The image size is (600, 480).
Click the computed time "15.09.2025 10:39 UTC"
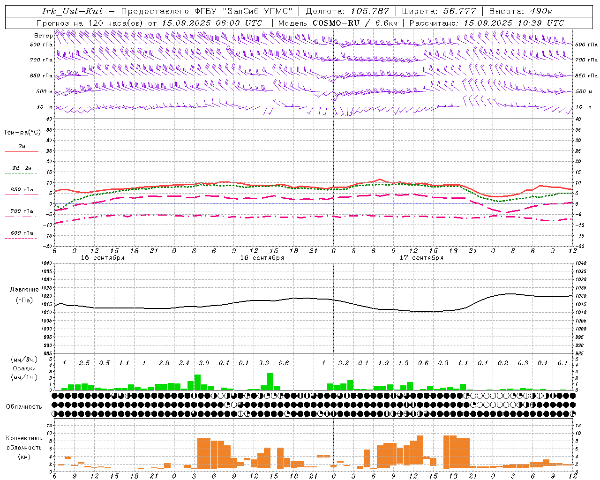[x=514, y=22]
